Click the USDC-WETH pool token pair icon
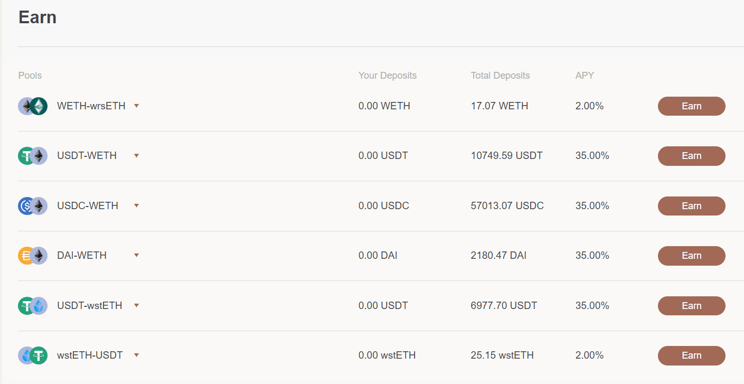 click(x=33, y=206)
